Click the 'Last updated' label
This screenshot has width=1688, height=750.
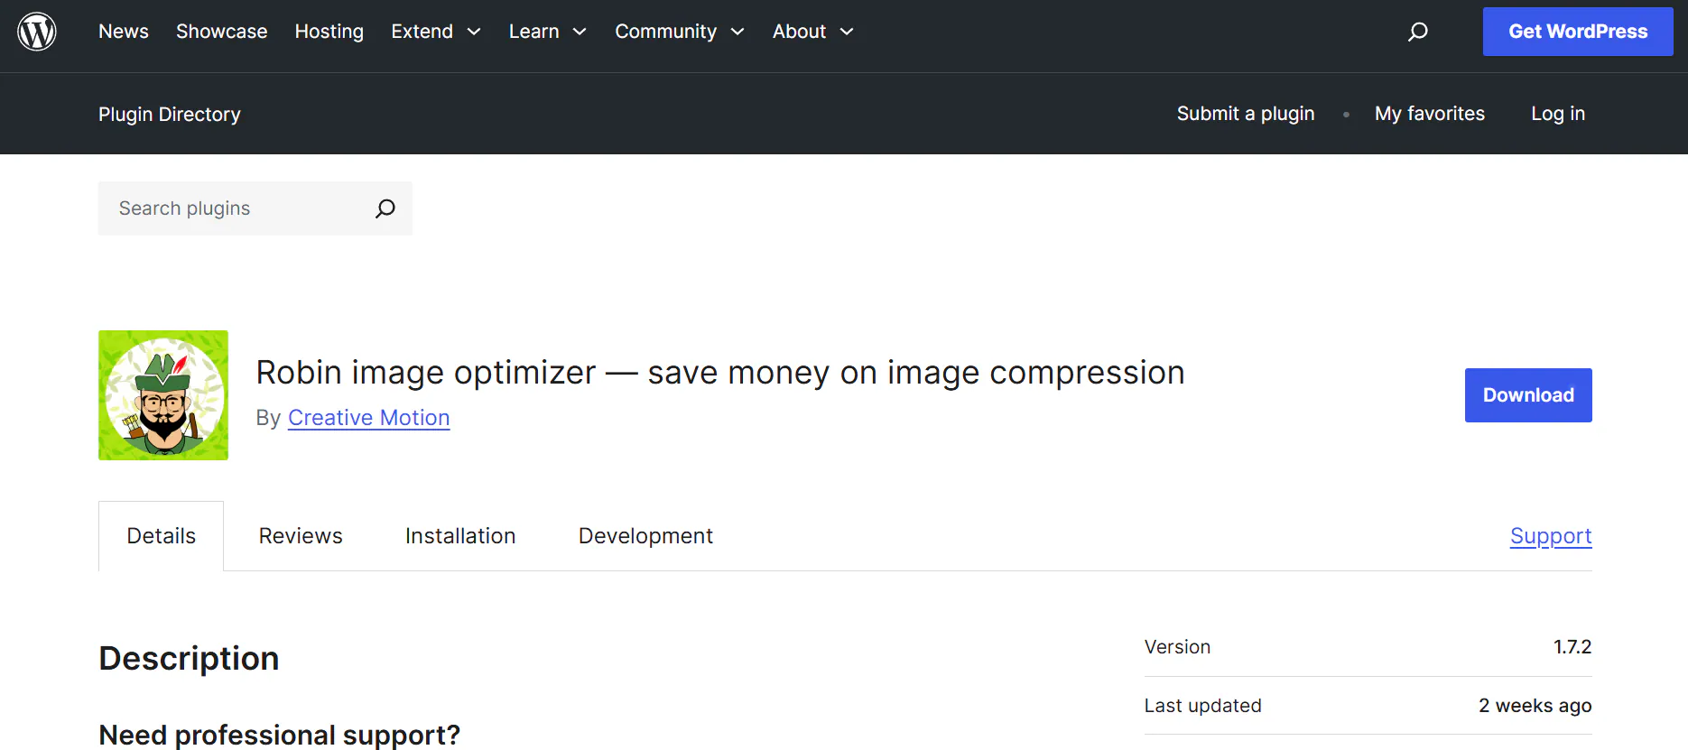[1203, 706]
